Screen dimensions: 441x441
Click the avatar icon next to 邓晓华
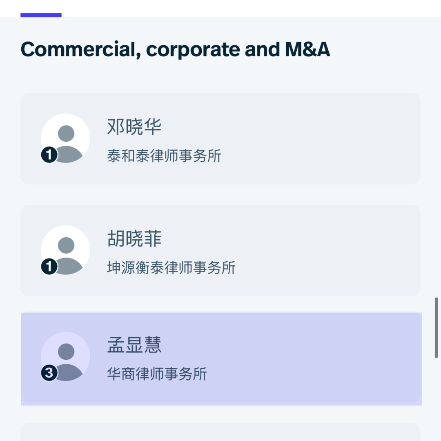[66, 138]
